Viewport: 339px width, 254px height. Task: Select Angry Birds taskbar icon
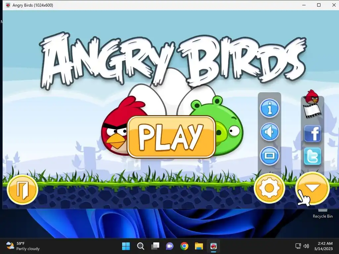pos(214,246)
